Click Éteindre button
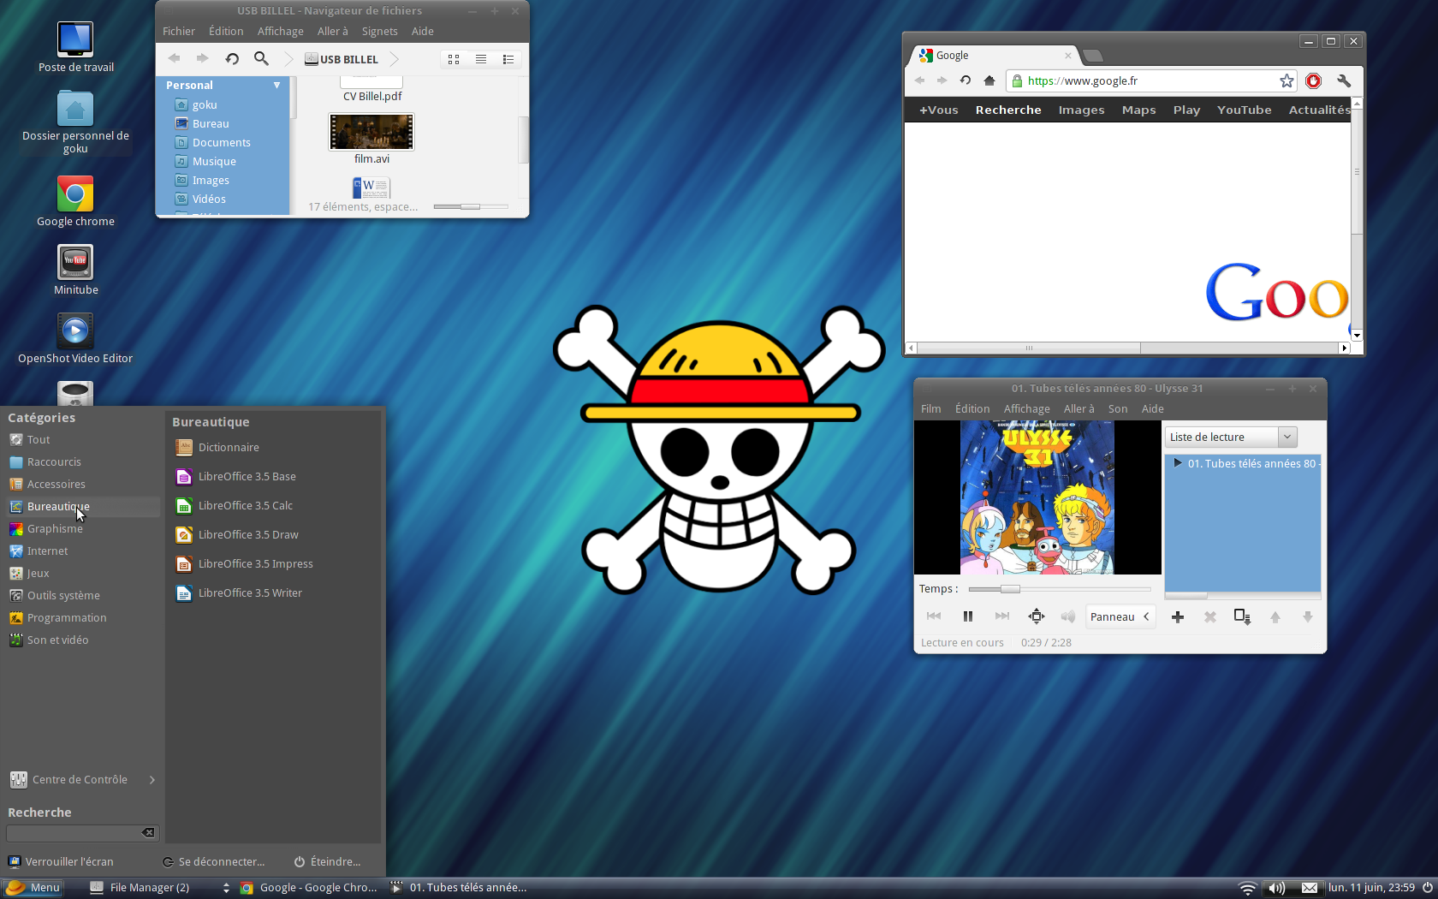Viewport: 1438px width, 899px height. click(328, 861)
